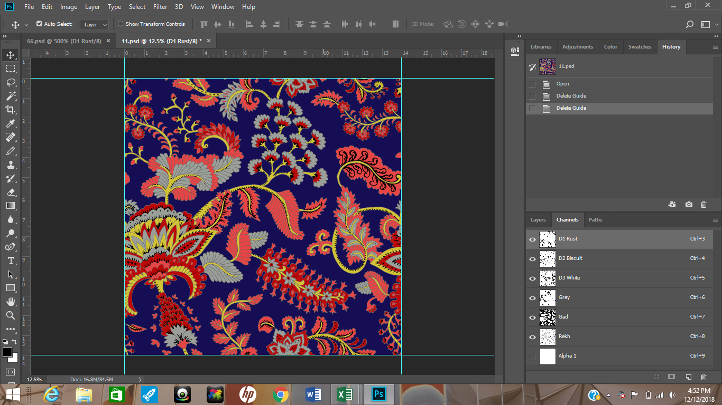The height and width of the screenshot is (405, 722).
Task: Select the Rectangular Marquee tool
Action: tap(10, 69)
